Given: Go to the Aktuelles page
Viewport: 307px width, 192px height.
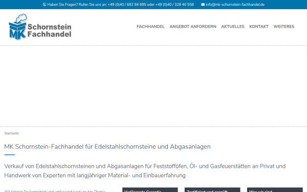Looking at the screenshot, I should click(233, 27).
